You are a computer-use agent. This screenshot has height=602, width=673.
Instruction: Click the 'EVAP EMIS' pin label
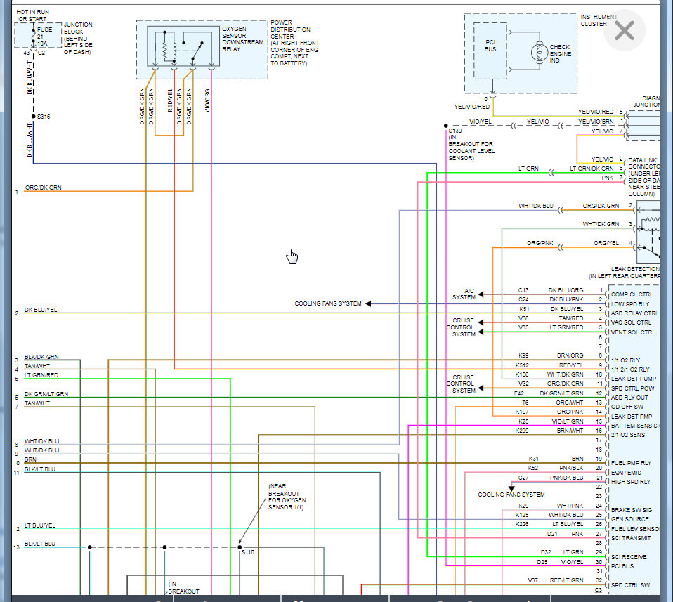[x=626, y=473]
